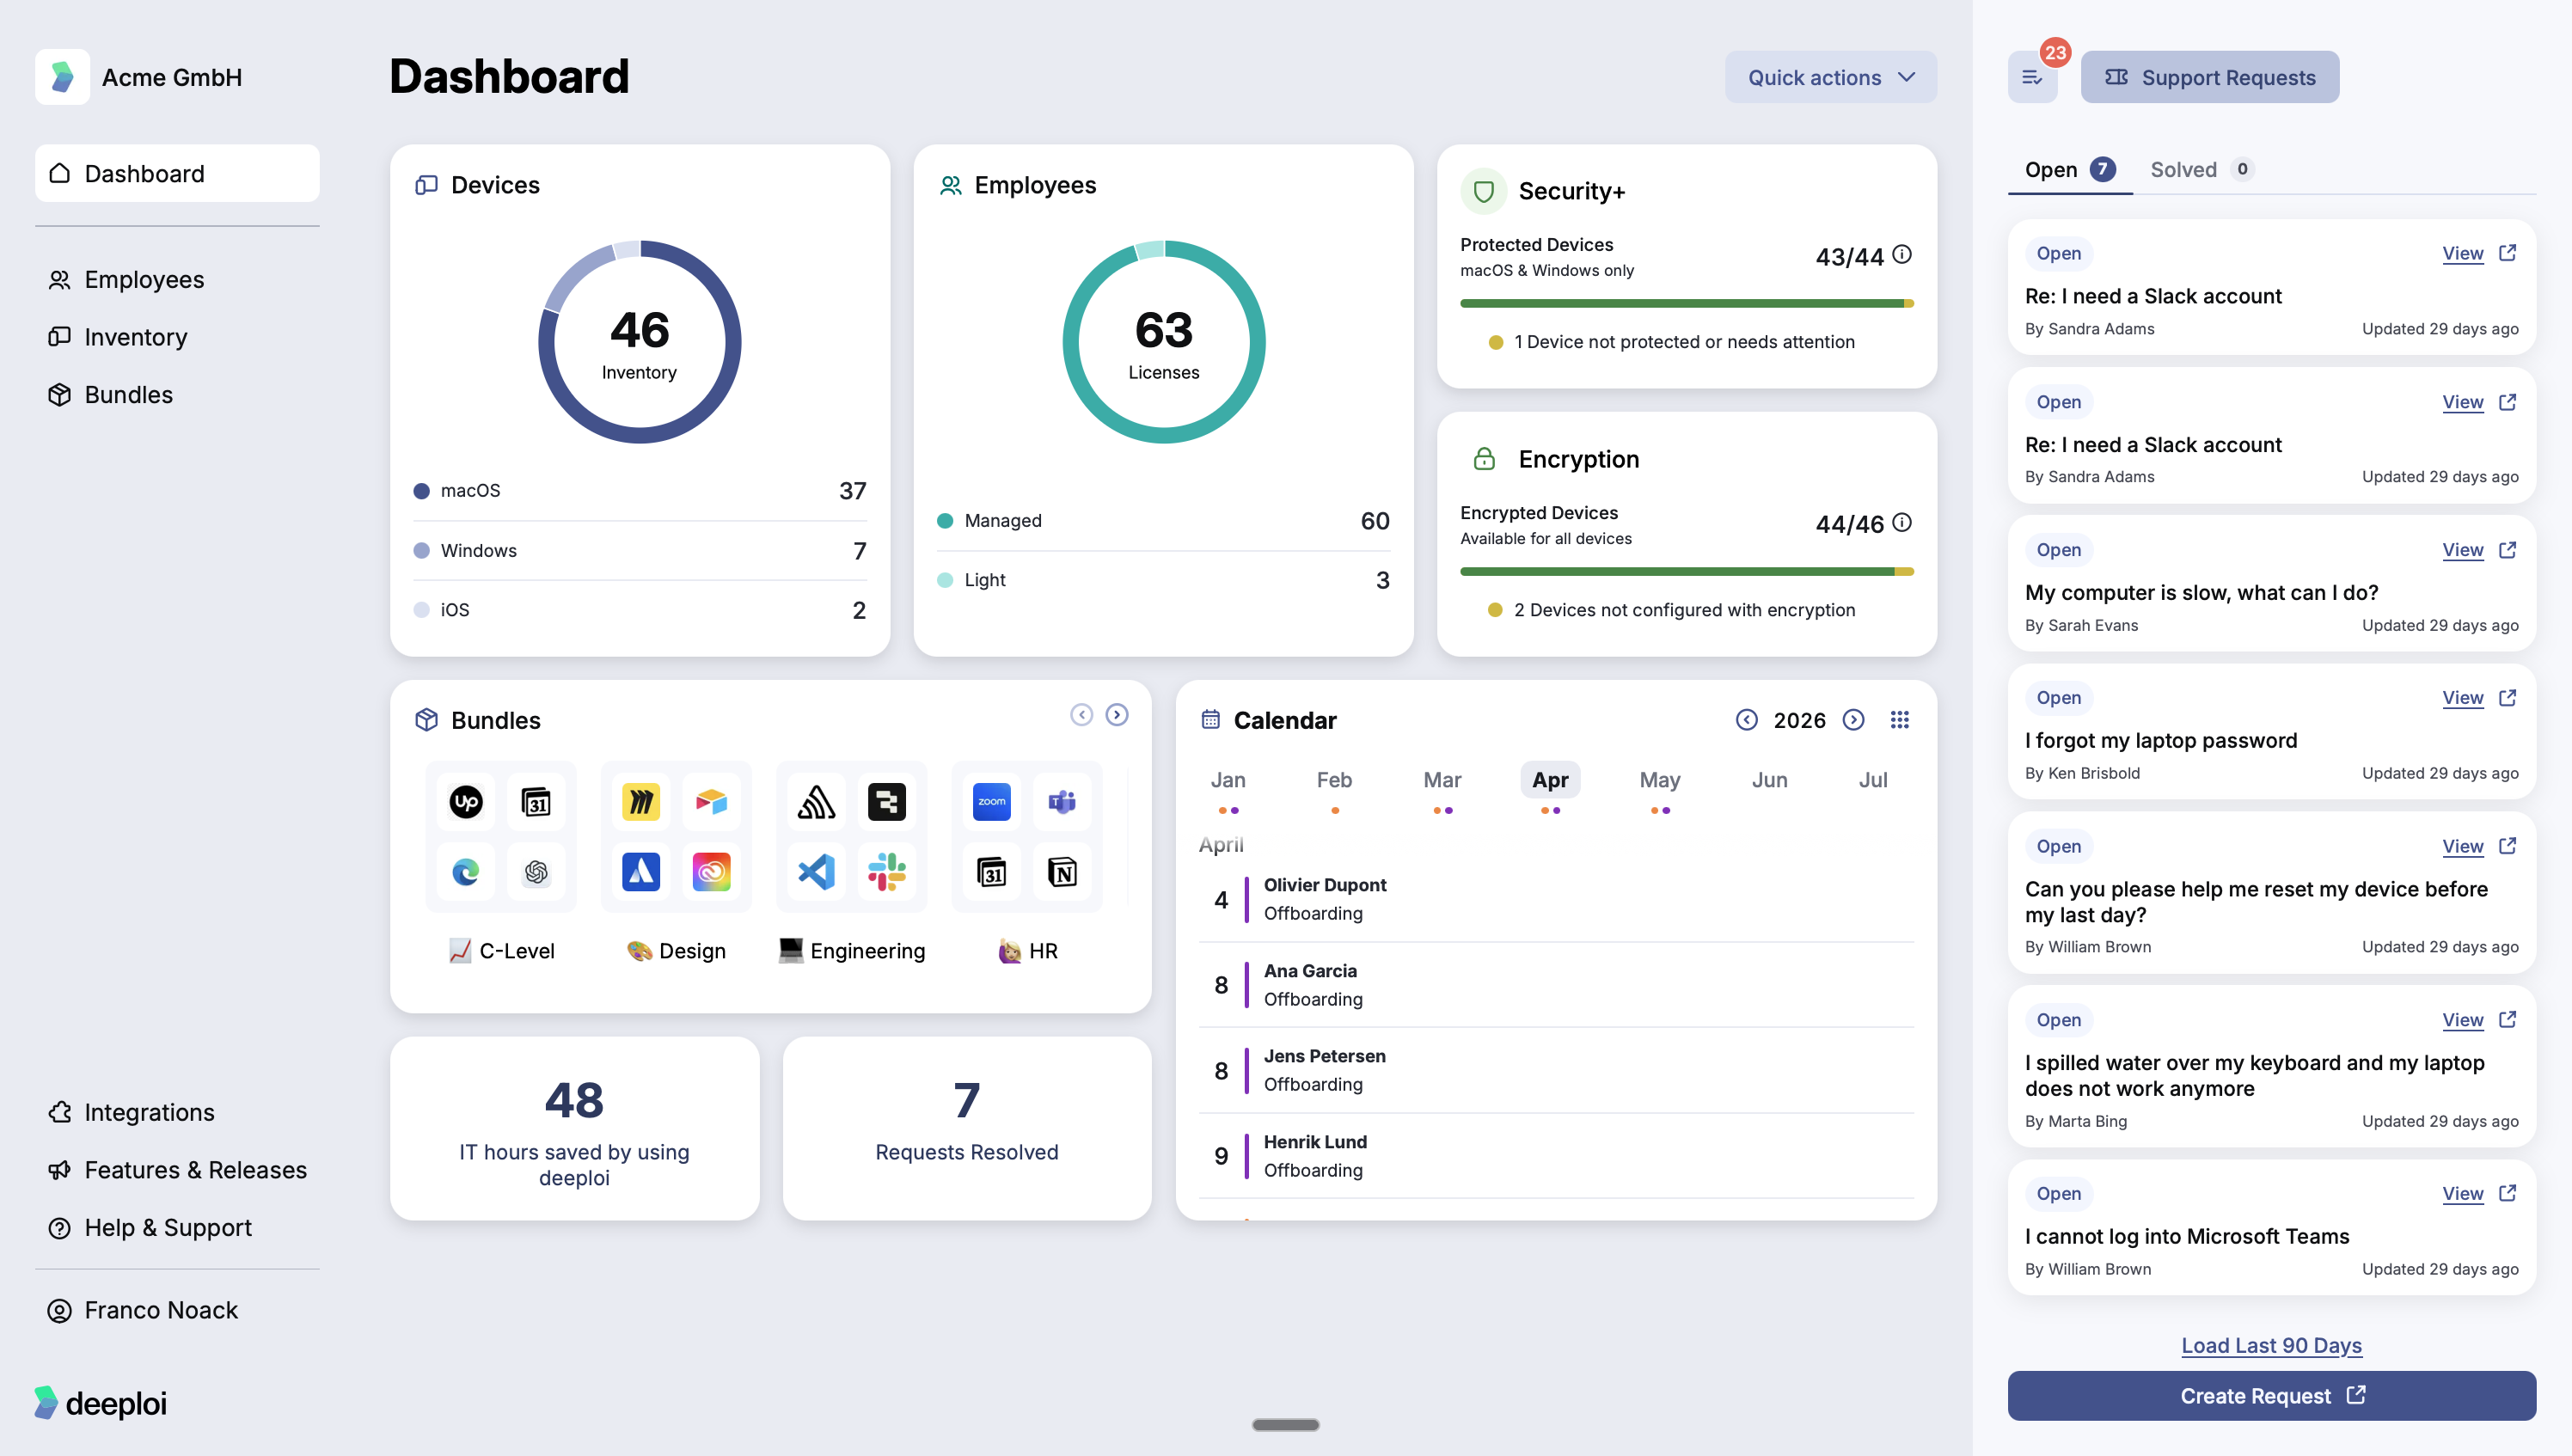Open the calendar grid view icon
The width and height of the screenshot is (2572, 1456).
pyautogui.click(x=1900, y=719)
